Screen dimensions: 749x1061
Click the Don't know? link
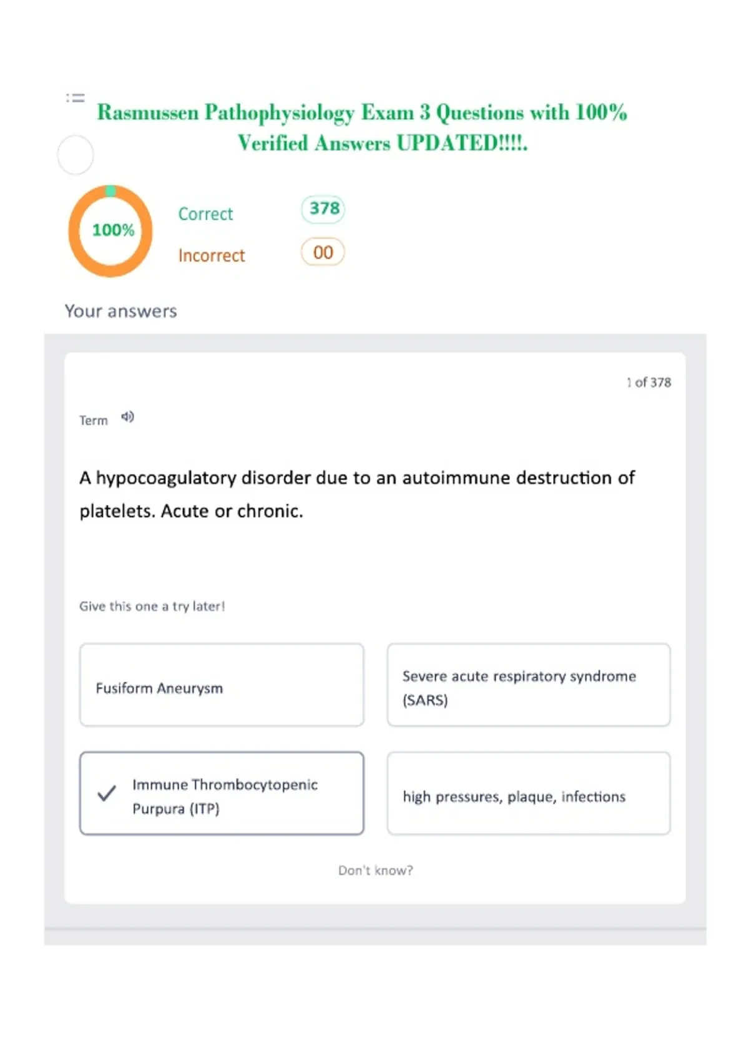tap(376, 870)
